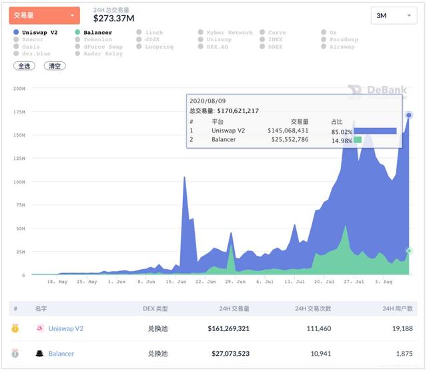The width and height of the screenshot is (427, 371).
Task: Click the 3. Aug axis label
Action: point(384,282)
